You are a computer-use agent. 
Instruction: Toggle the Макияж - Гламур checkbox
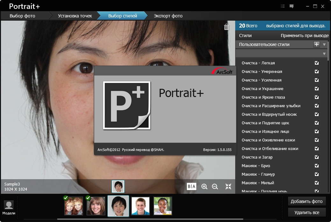[x=317, y=174]
